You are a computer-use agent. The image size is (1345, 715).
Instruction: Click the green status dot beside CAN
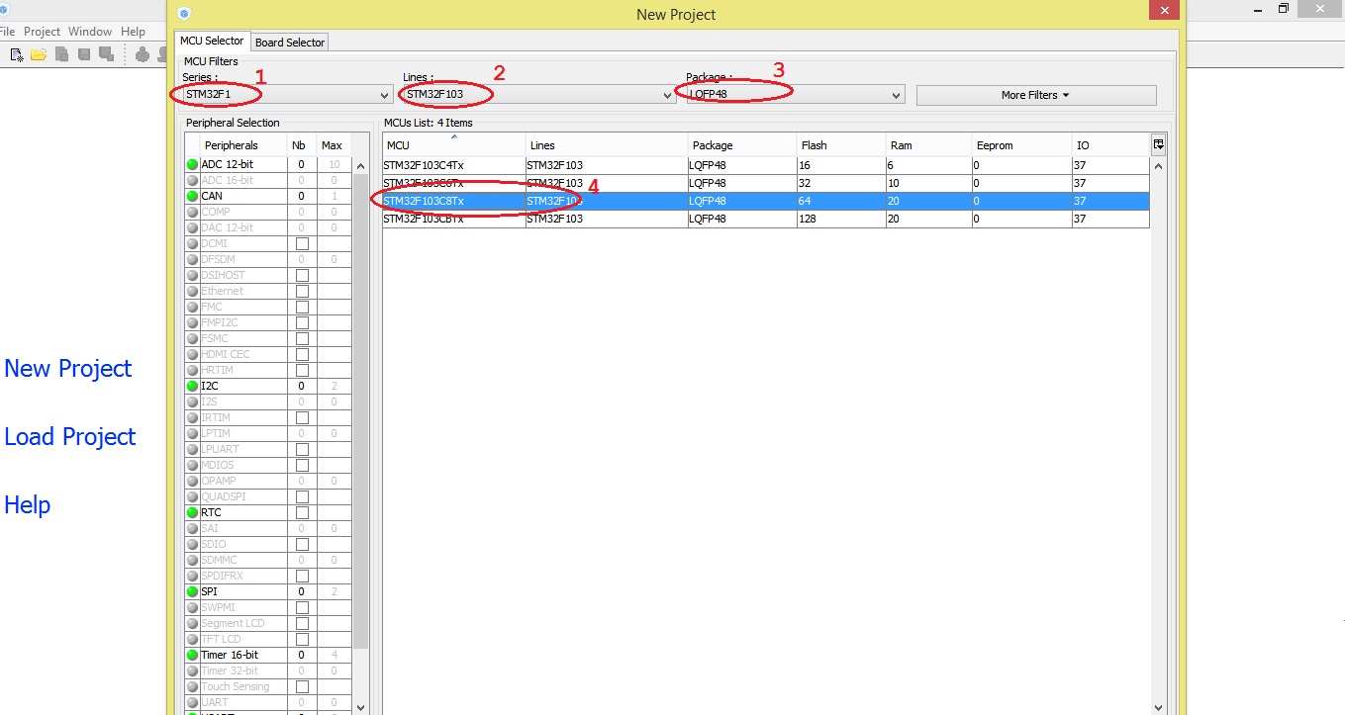(x=192, y=196)
